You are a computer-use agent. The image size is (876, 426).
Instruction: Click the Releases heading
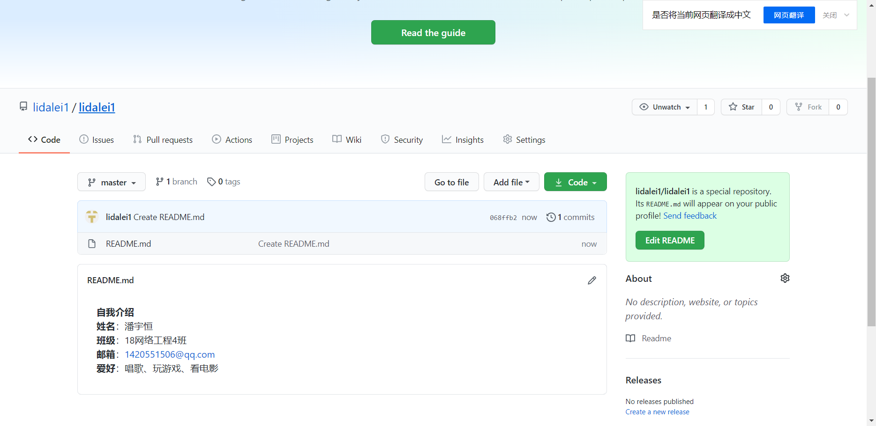click(644, 380)
